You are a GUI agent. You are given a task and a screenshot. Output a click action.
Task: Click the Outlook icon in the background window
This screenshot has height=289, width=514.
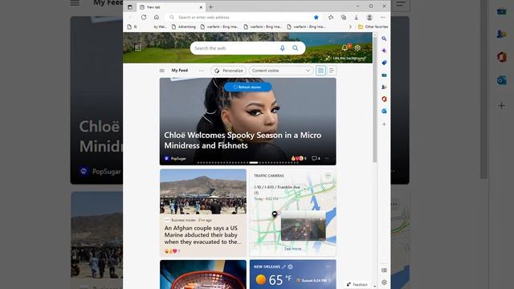[x=501, y=80]
